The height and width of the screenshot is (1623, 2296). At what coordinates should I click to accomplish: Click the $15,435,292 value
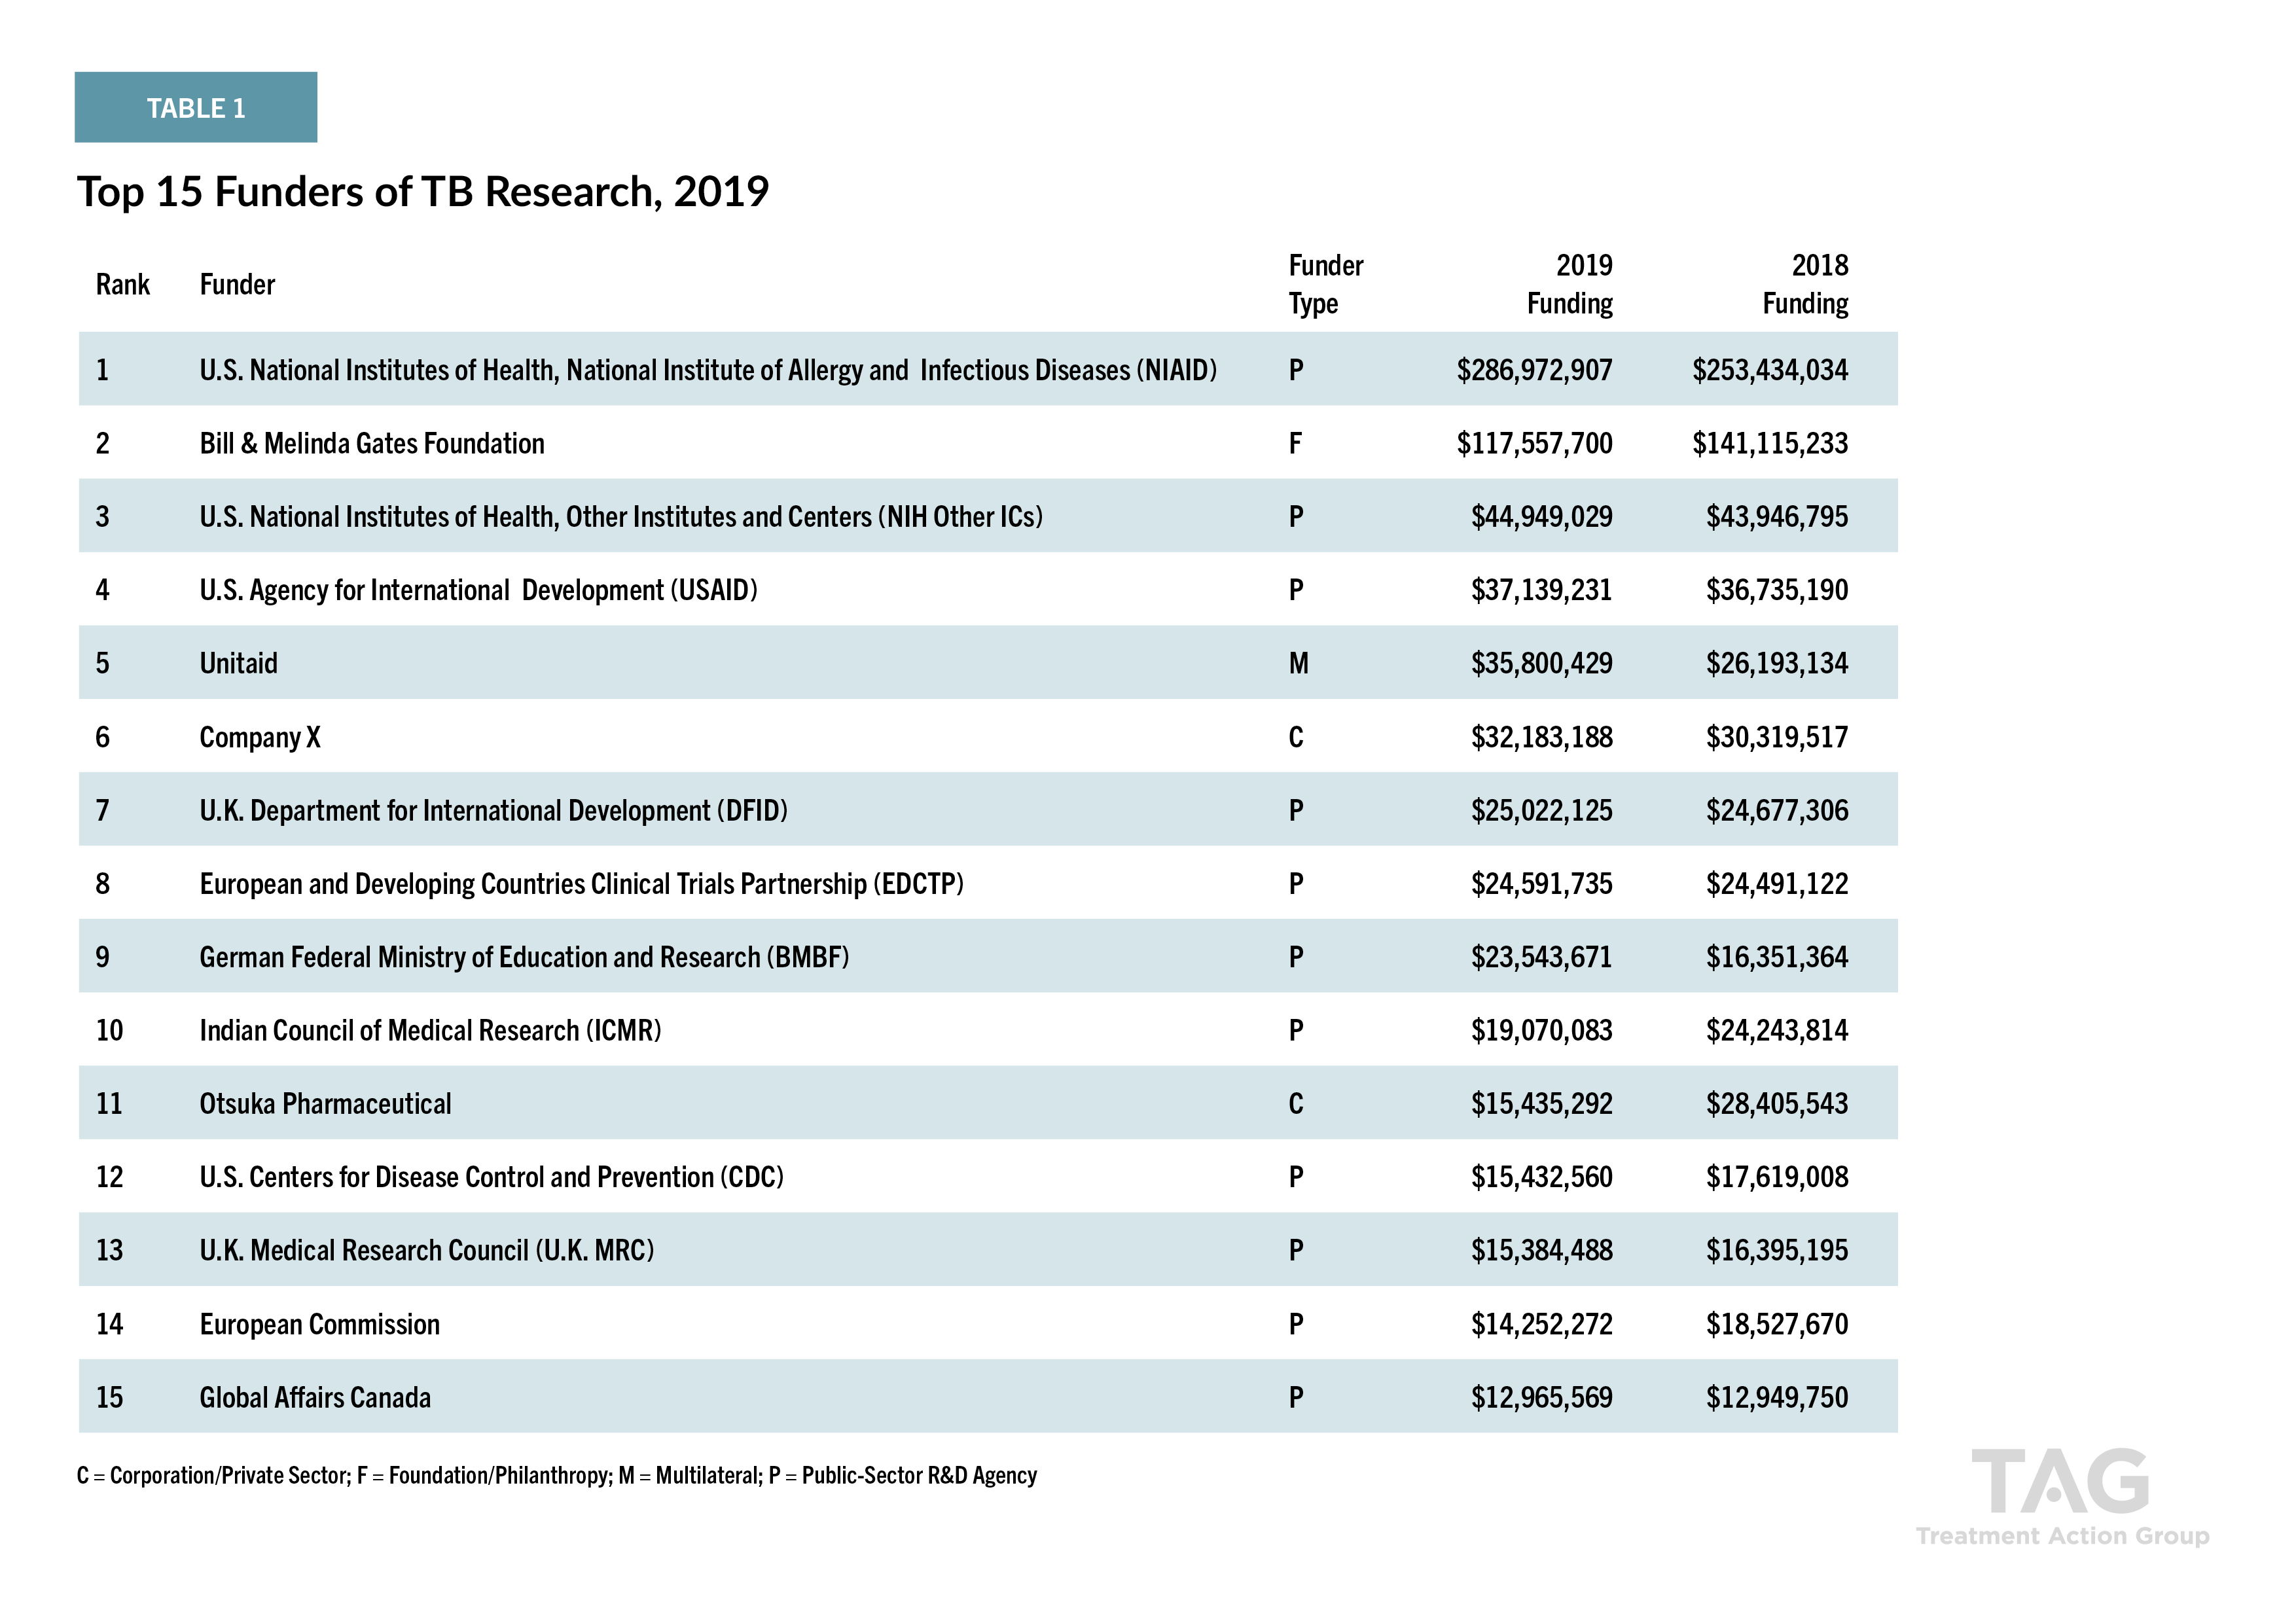tap(1541, 1104)
